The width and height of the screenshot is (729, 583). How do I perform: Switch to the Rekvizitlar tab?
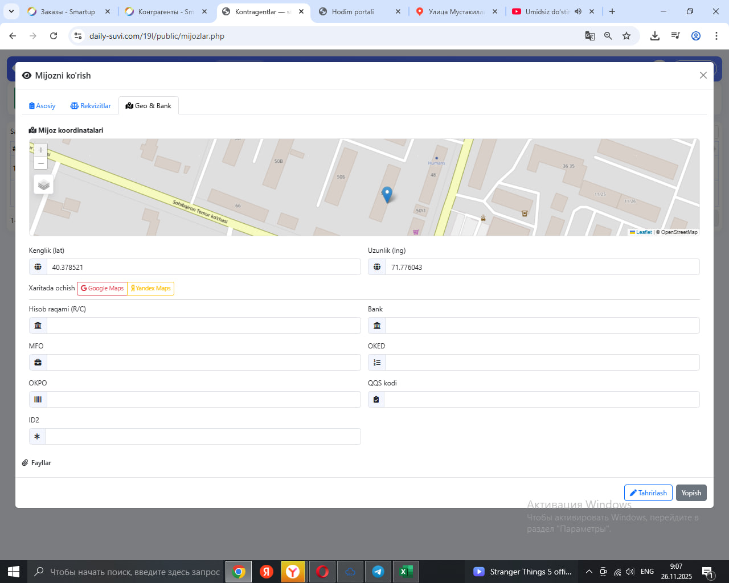click(91, 106)
